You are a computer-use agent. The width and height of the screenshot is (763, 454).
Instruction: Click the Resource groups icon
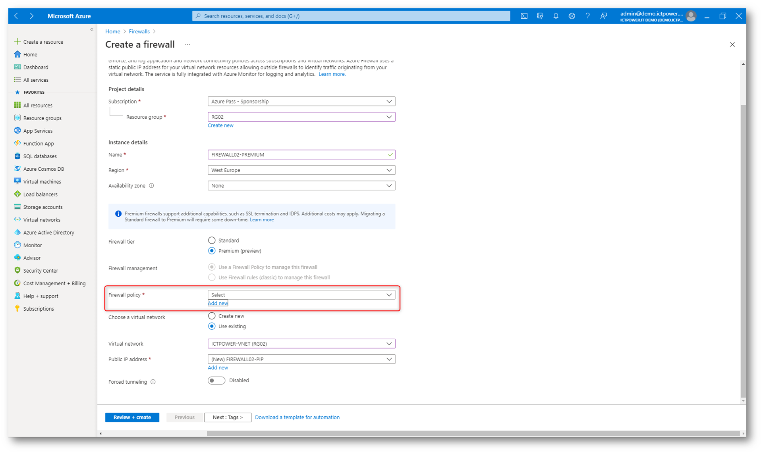point(17,118)
